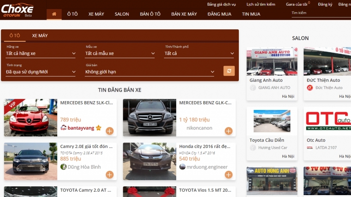The image size is (351, 197).
Task: Open TIN MUA menu item
Action: point(251,14)
